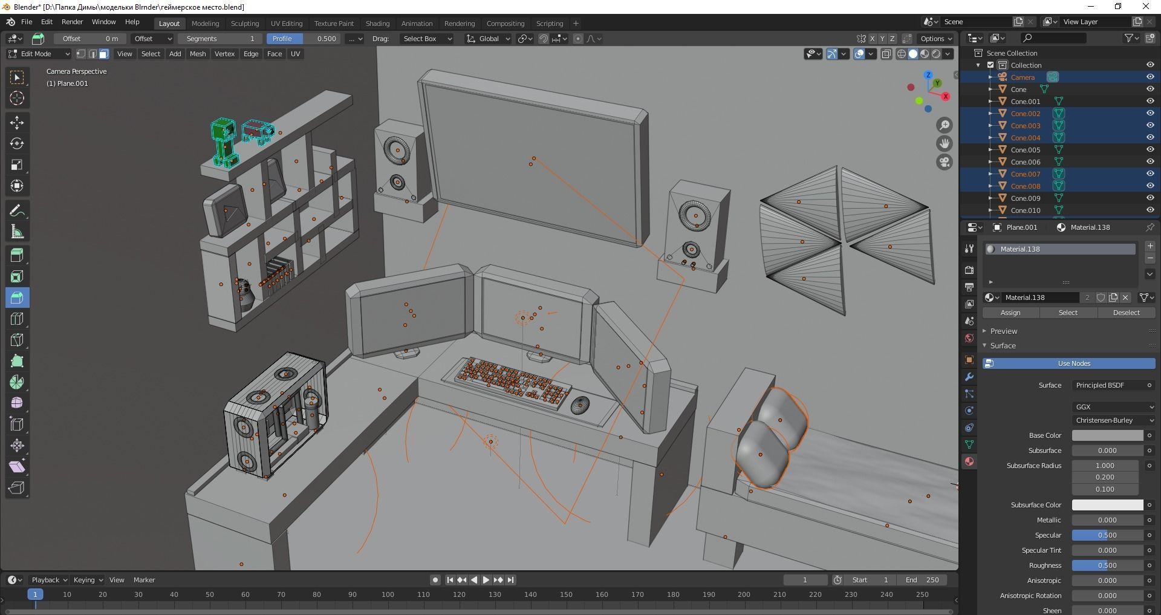Open the Render properties tab icon
The width and height of the screenshot is (1161, 615).
tap(969, 270)
